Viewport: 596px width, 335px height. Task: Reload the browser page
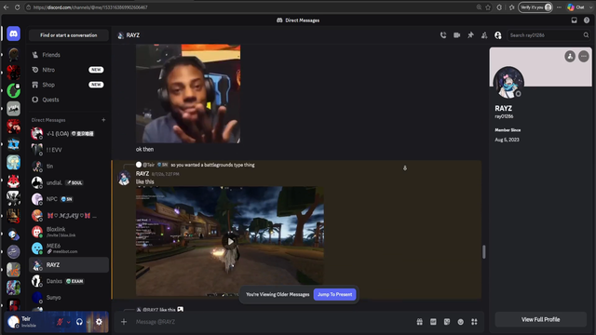(x=18, y=7)
